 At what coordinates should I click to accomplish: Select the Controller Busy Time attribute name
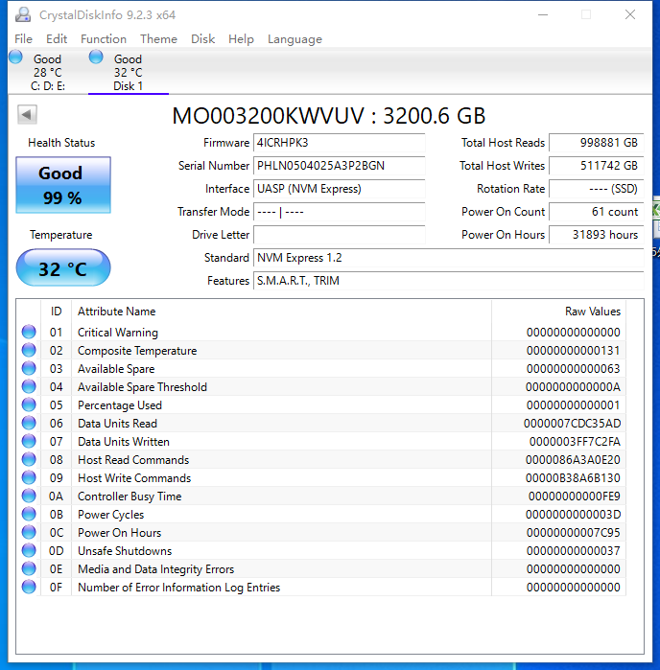pos(130,497)
